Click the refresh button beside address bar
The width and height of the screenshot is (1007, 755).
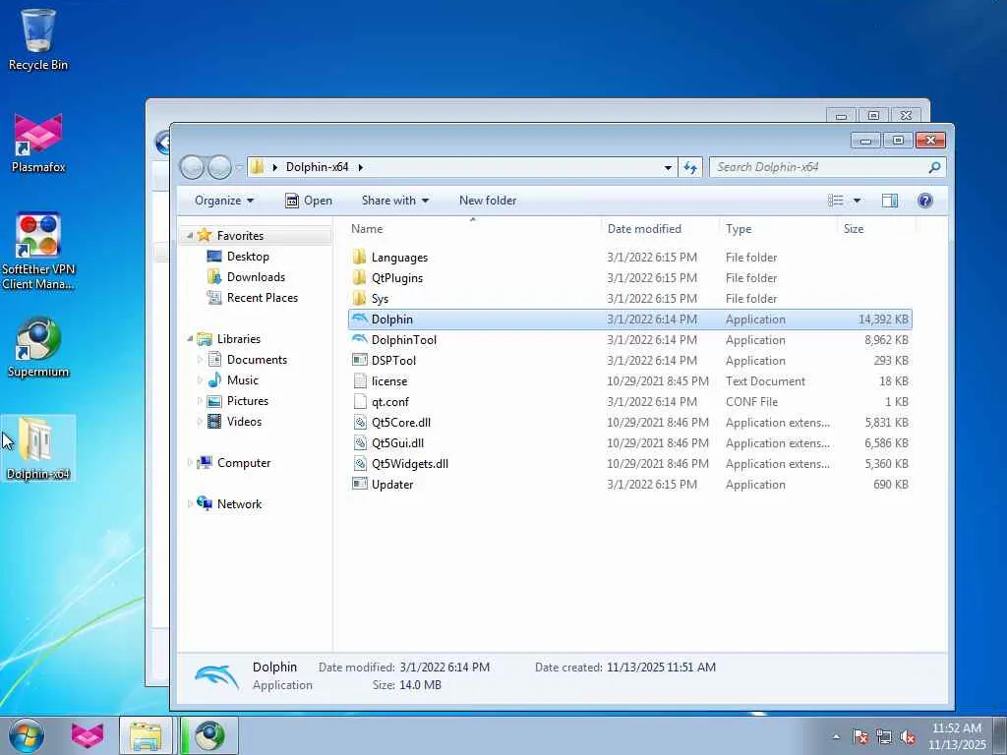click(x=690, y=167)
